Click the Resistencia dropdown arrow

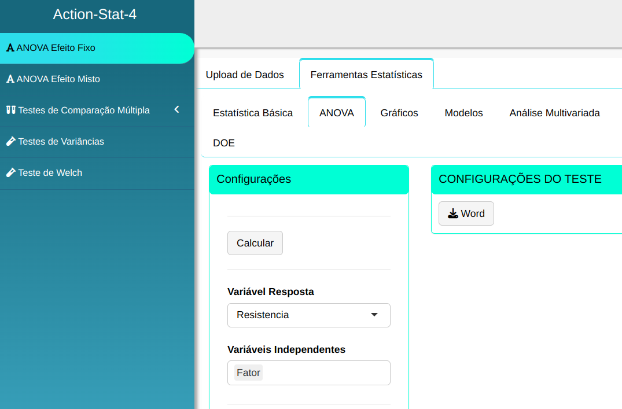[374, 315]
